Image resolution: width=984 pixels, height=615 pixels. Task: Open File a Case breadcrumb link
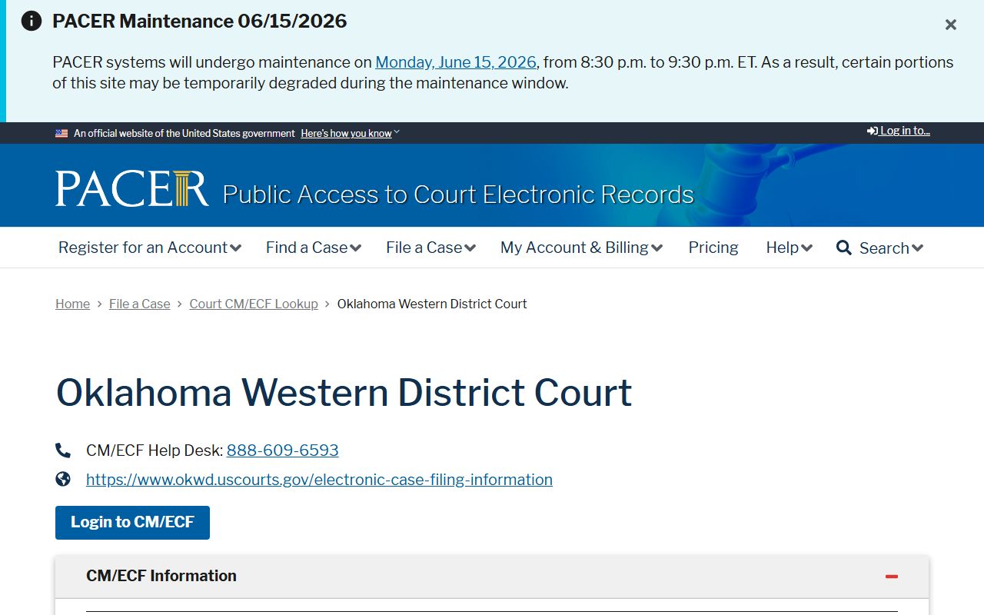(x=140, y=304)
